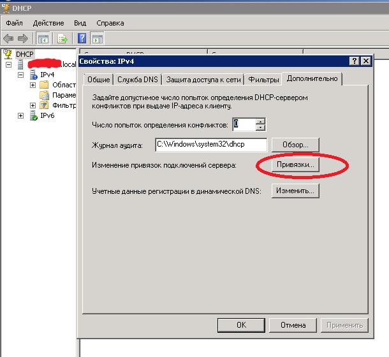Click the Привязки... button

295,164
